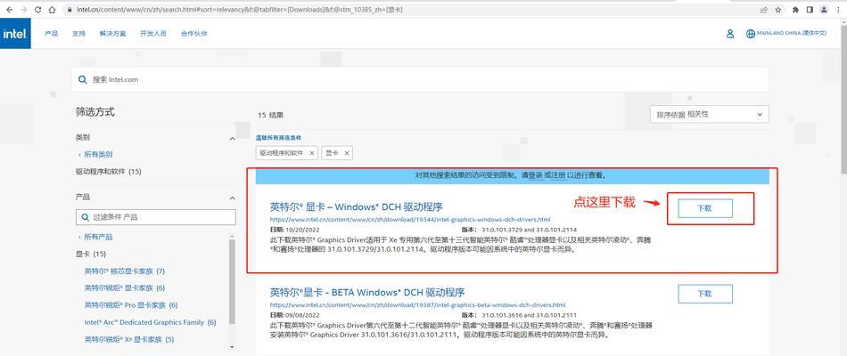847x356 pixels.
Task: Download 英特尔 显卡 Windows DCH driver
Action: click(705, 208)
